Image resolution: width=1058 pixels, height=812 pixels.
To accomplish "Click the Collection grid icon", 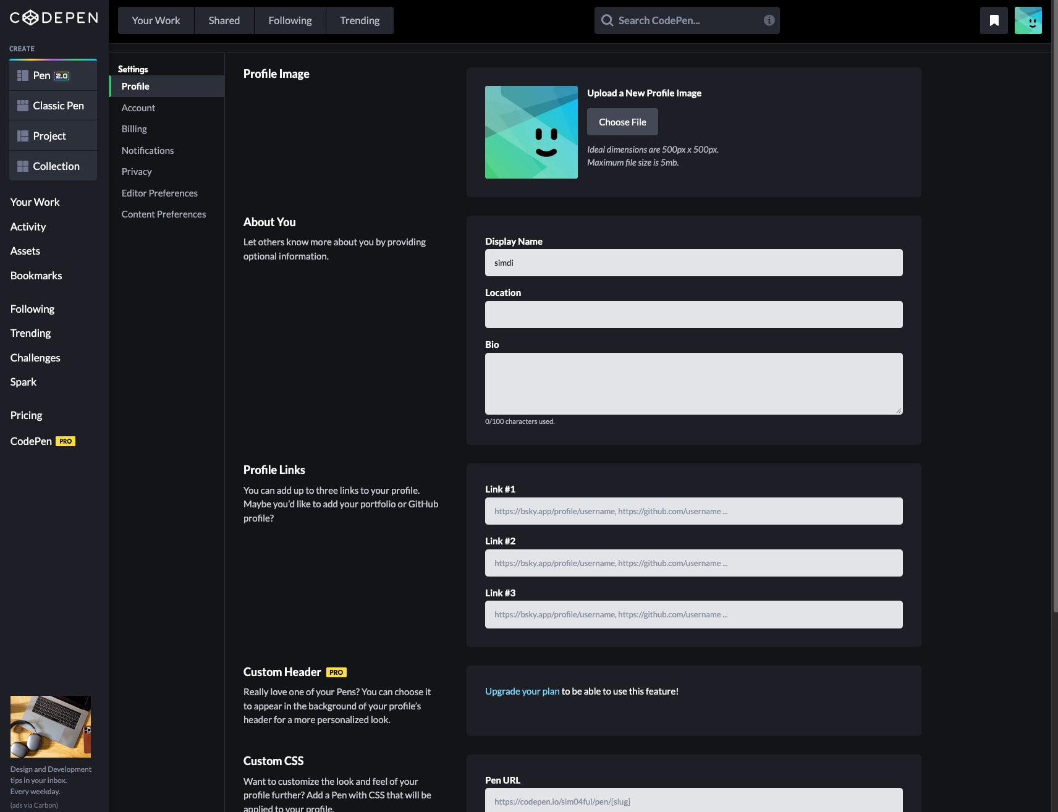I will pyautogui.click(x=23, y=166).
